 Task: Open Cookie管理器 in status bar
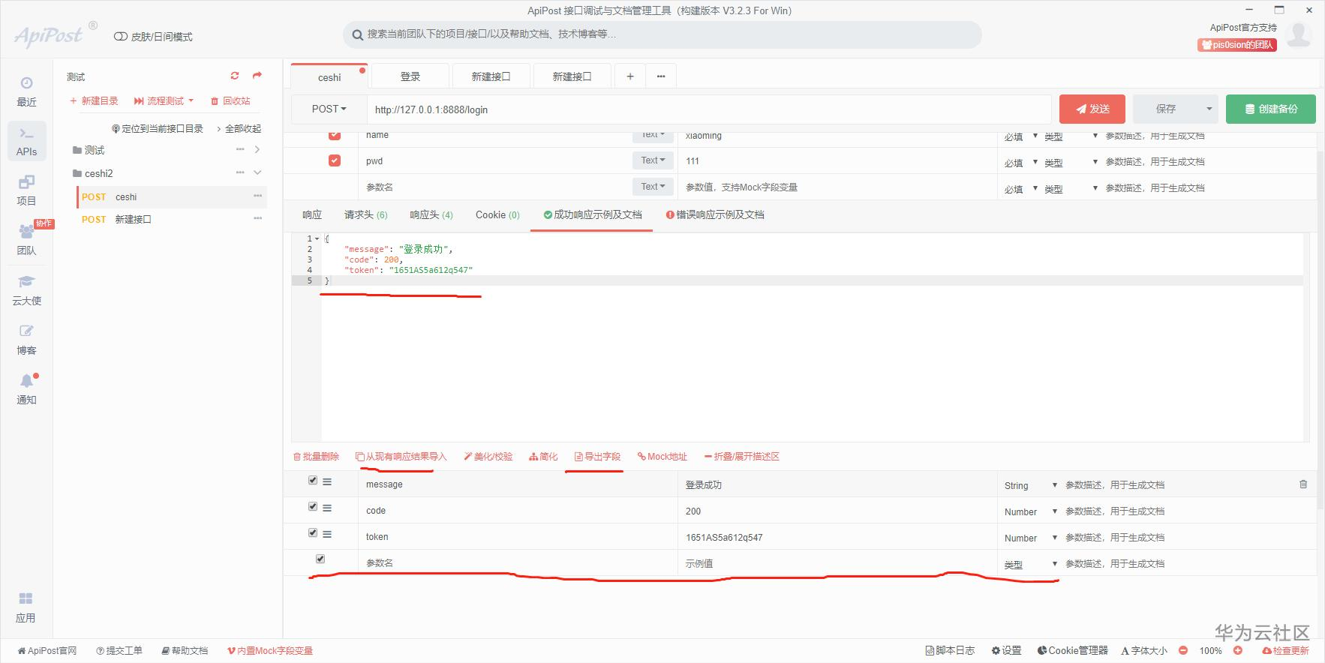click(x=1072, y=650)
